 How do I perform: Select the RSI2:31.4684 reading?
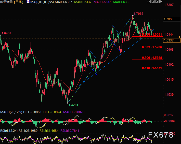pyautogui.click(x=49, y=131)
